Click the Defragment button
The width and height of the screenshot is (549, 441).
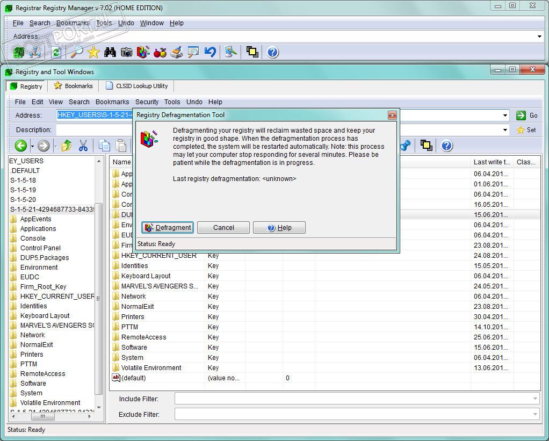click(x=168, y=228)
